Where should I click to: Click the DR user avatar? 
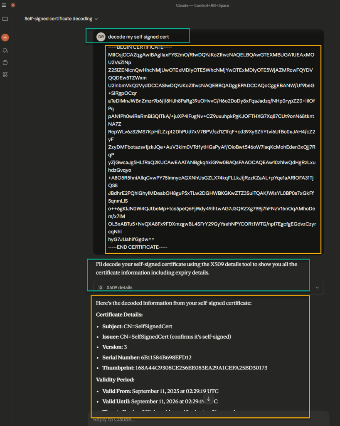pos(101,37)
